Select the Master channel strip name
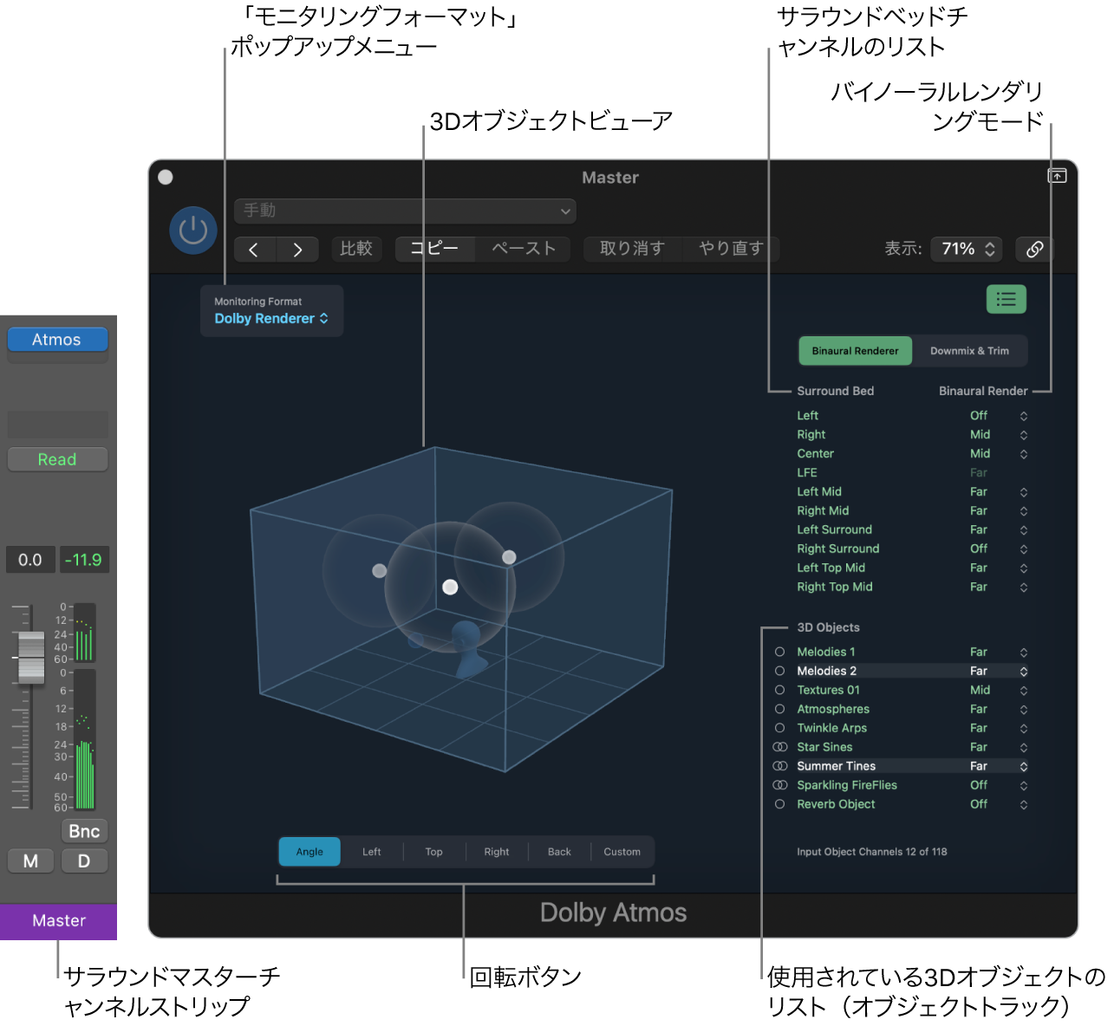Image resolution: width=1114 pixels, height=1026 pixels. (x=58, y=921)
